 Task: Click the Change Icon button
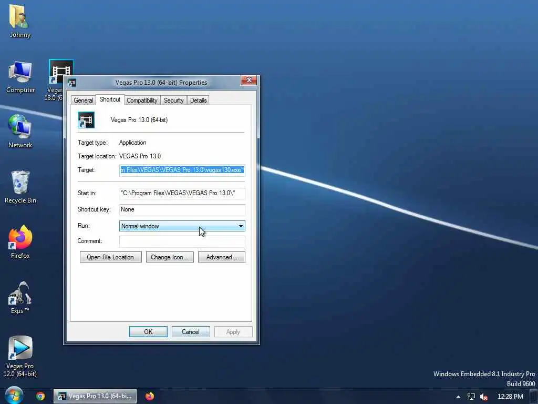pos(170,257)
